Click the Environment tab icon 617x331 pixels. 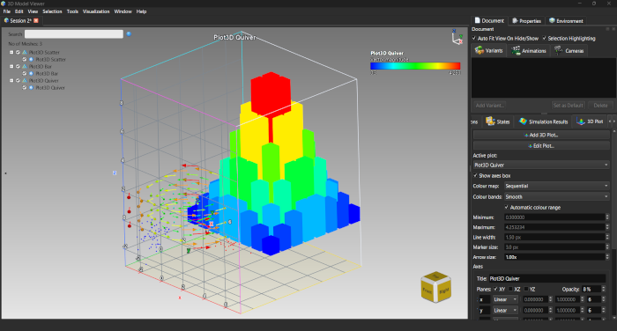coord(552,20)
